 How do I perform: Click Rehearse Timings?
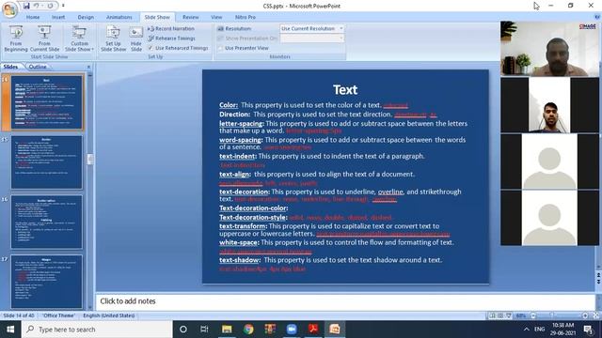pos(171,38)
